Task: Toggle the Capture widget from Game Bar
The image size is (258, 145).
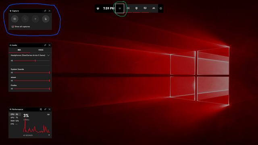Action: pyautogui.click(x=136, y=8)
